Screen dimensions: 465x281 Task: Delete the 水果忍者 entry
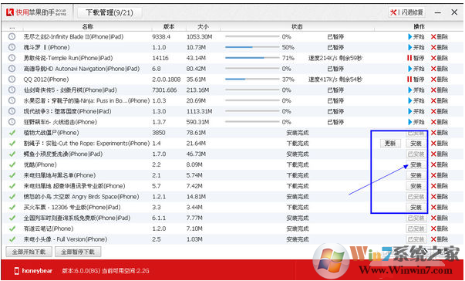pos(440,100)
